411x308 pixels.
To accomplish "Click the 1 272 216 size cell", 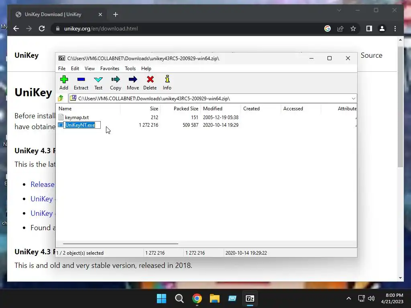I will (149, 125).
